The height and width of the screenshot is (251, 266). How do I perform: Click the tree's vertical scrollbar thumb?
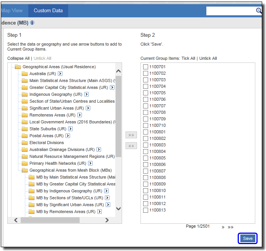click(x=118, y=115)
